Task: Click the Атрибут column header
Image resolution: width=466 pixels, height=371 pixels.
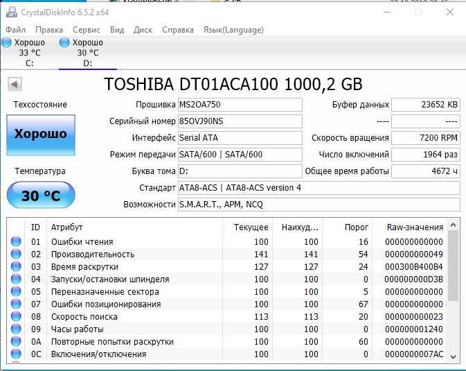Action: [134, 227]
